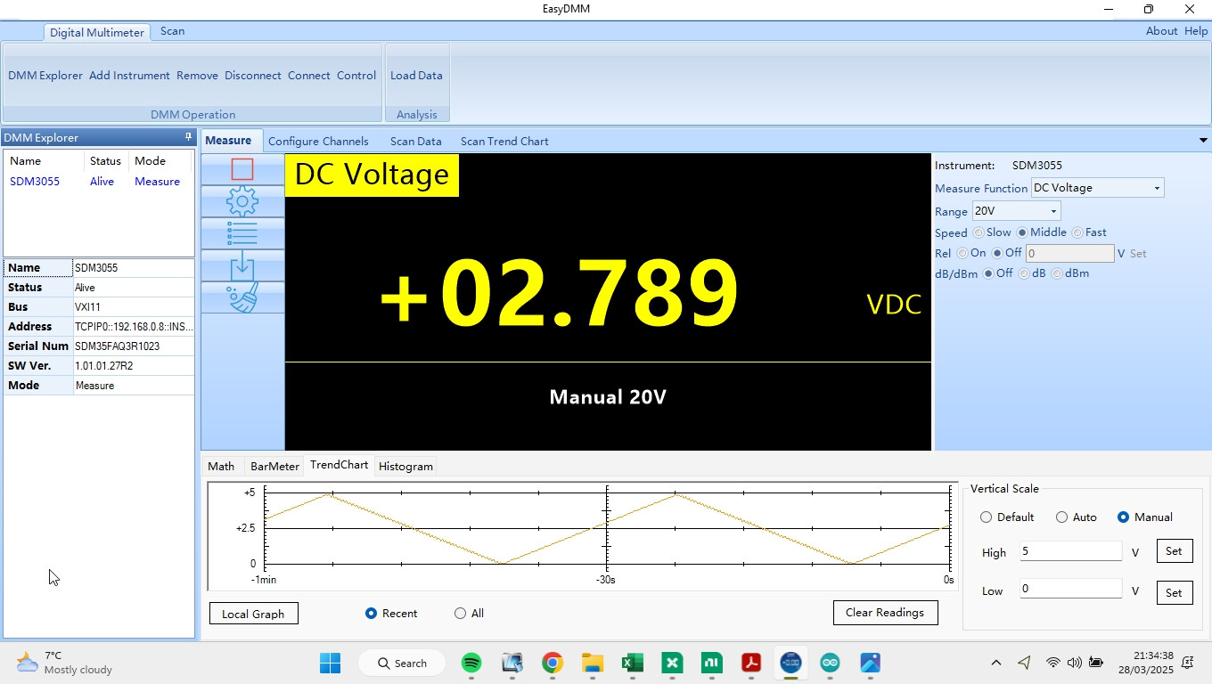
Task: Open the measurement settings gear icon
Action: point(242,201)
